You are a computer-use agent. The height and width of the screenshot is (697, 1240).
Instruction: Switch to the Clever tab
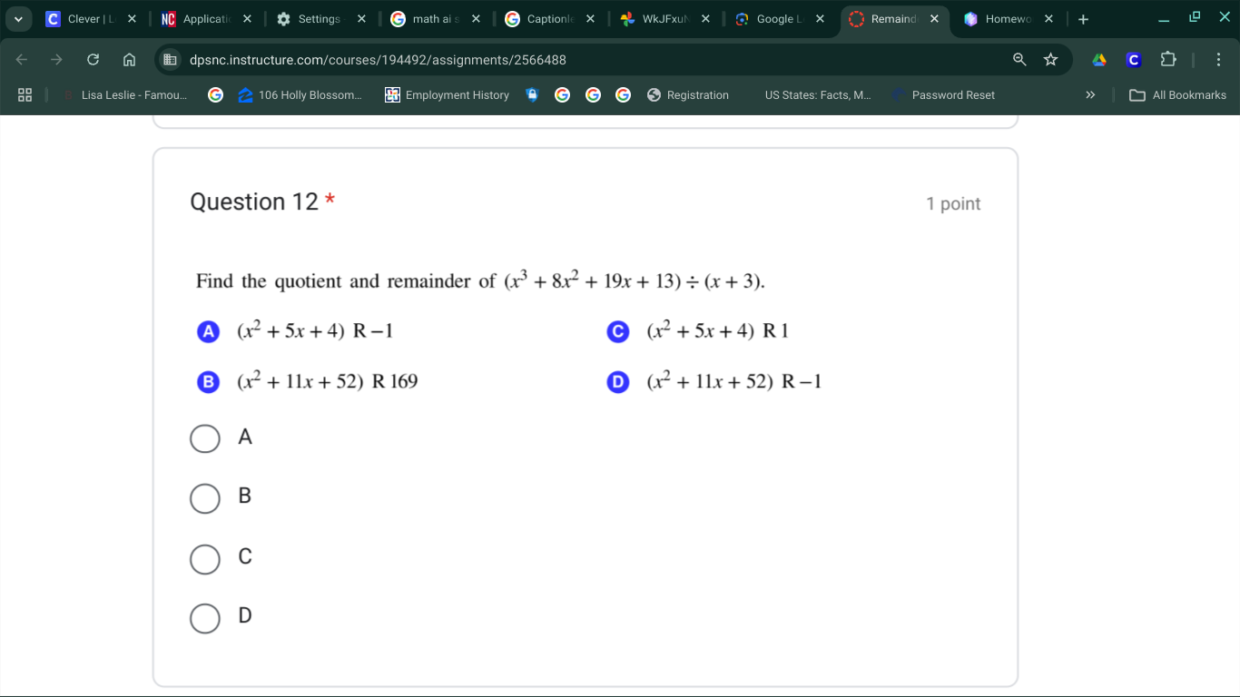click(x=91, y=19)
